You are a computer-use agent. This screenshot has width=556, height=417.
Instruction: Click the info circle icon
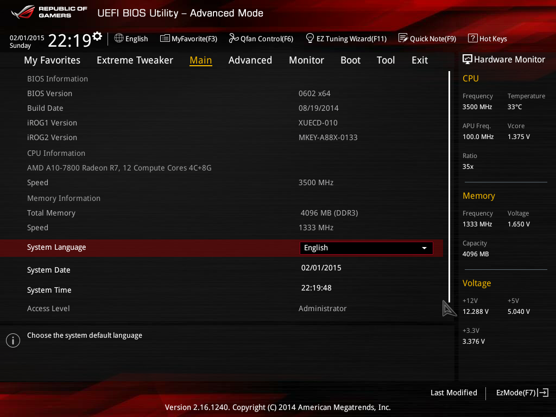click(x=13, y=340)
